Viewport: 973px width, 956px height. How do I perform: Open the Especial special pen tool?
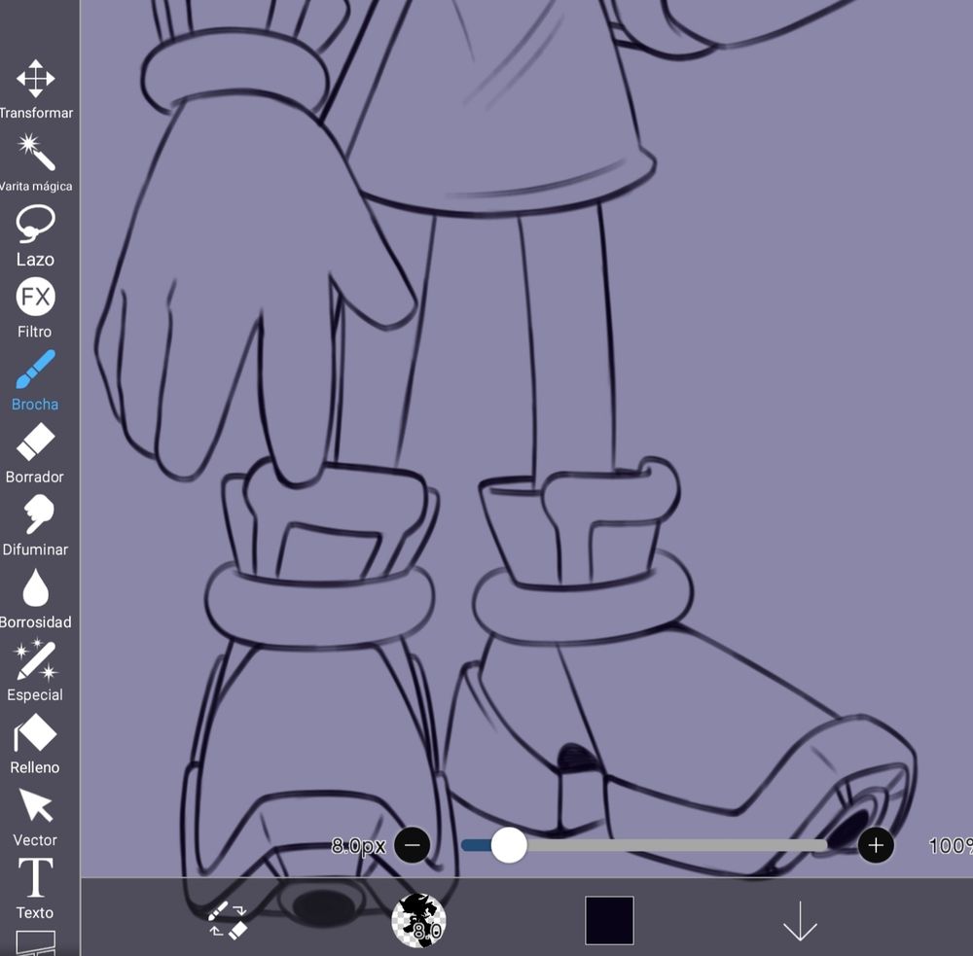pos(35,671)
